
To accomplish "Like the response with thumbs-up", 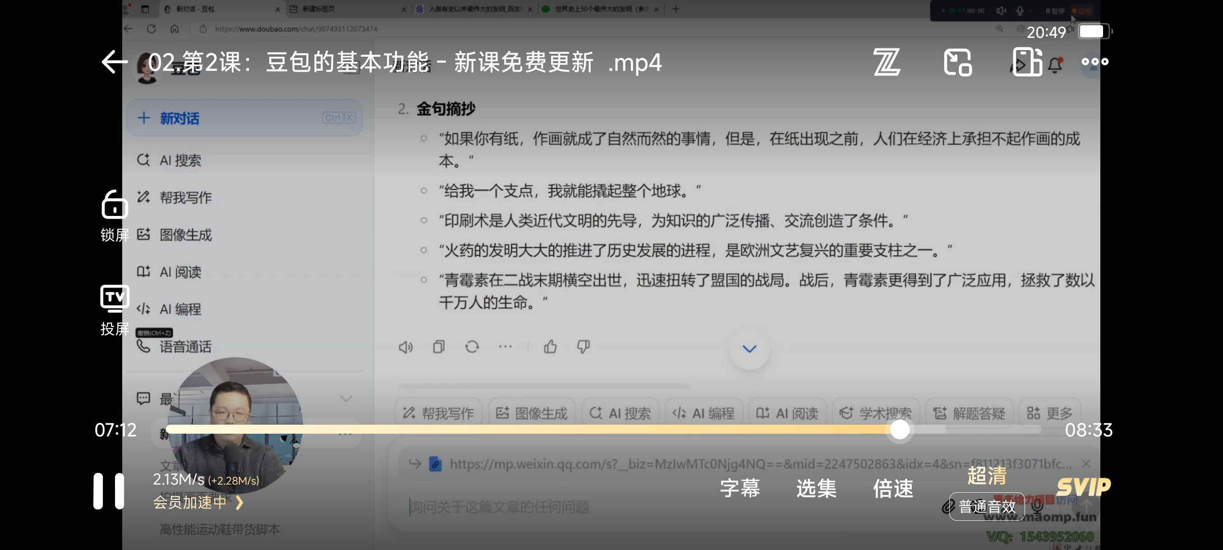I will pyautogui.click(x=550, y=347).
